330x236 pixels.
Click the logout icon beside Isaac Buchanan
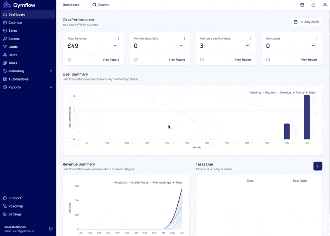click(x=51, y=229)
